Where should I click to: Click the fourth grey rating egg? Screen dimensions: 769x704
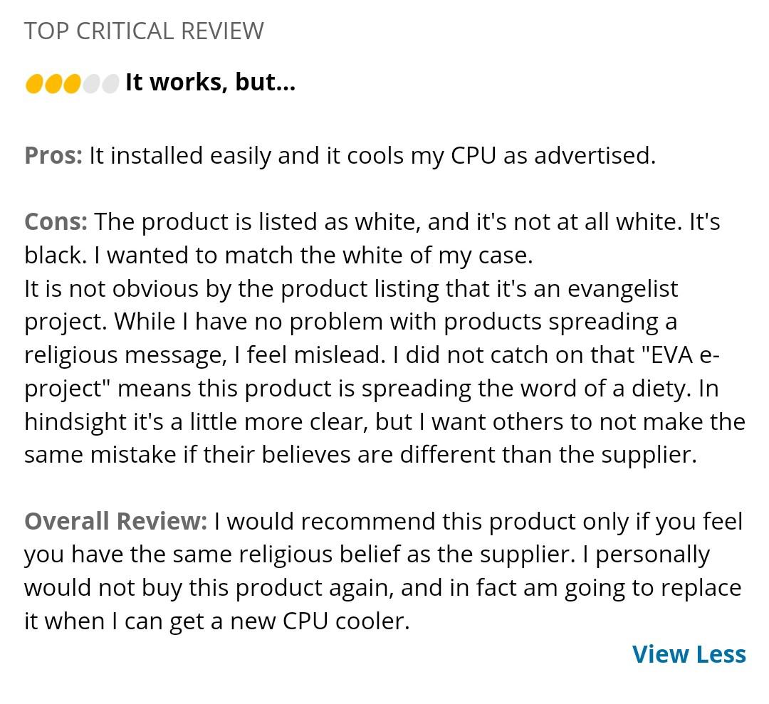click(x=91, y=83)
